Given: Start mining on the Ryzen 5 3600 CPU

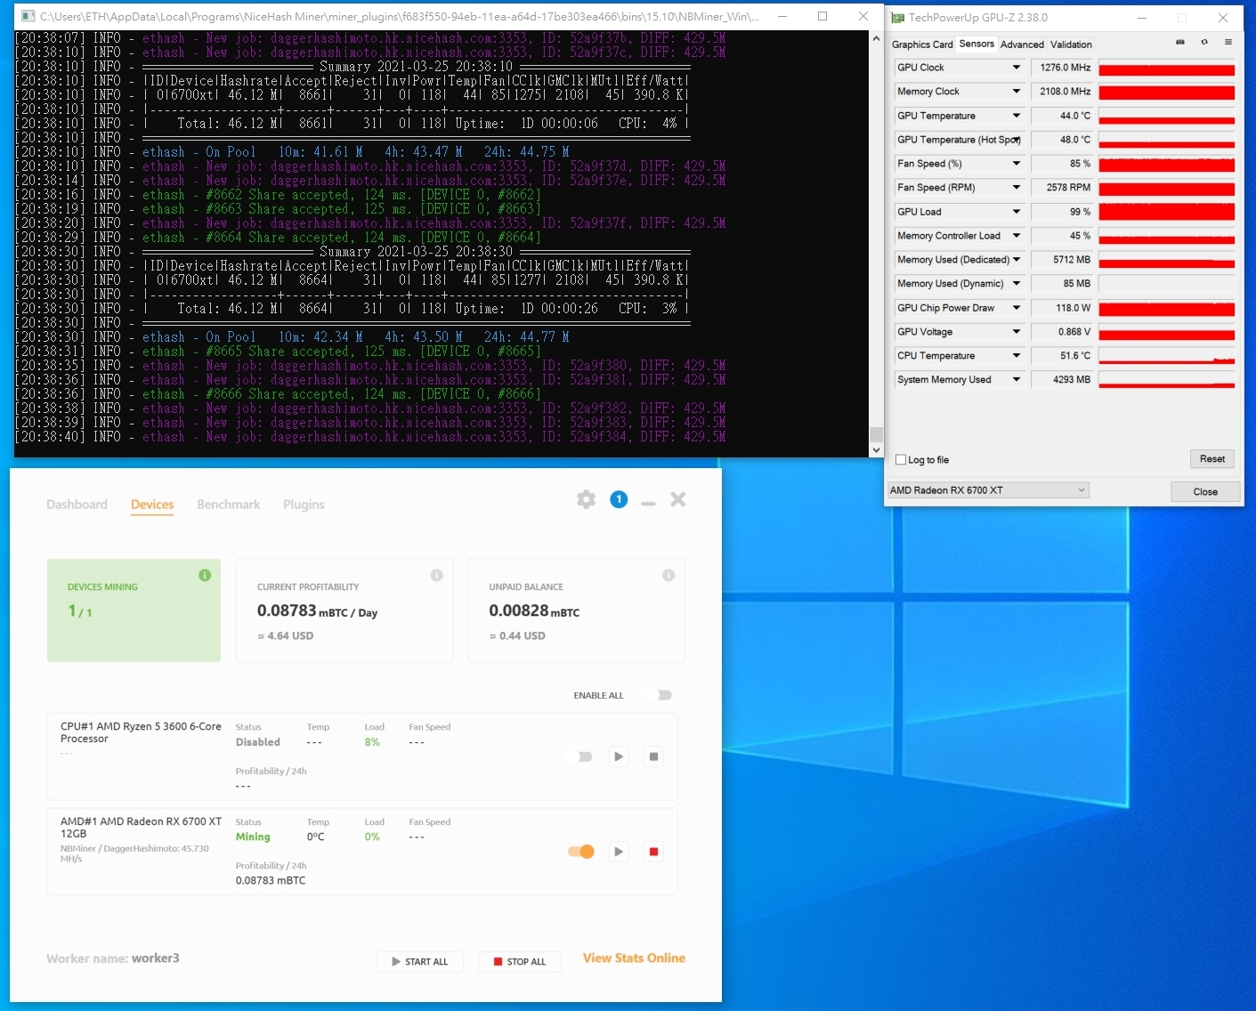Looking at the screenshot, I should pyautogui.click(x=619, y=756).
